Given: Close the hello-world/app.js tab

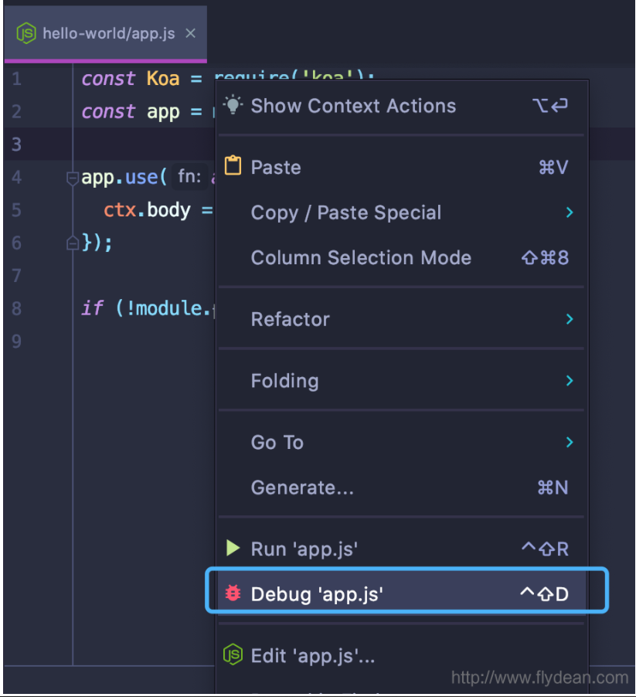Looking at the screenshot, I should pos(191,33).
